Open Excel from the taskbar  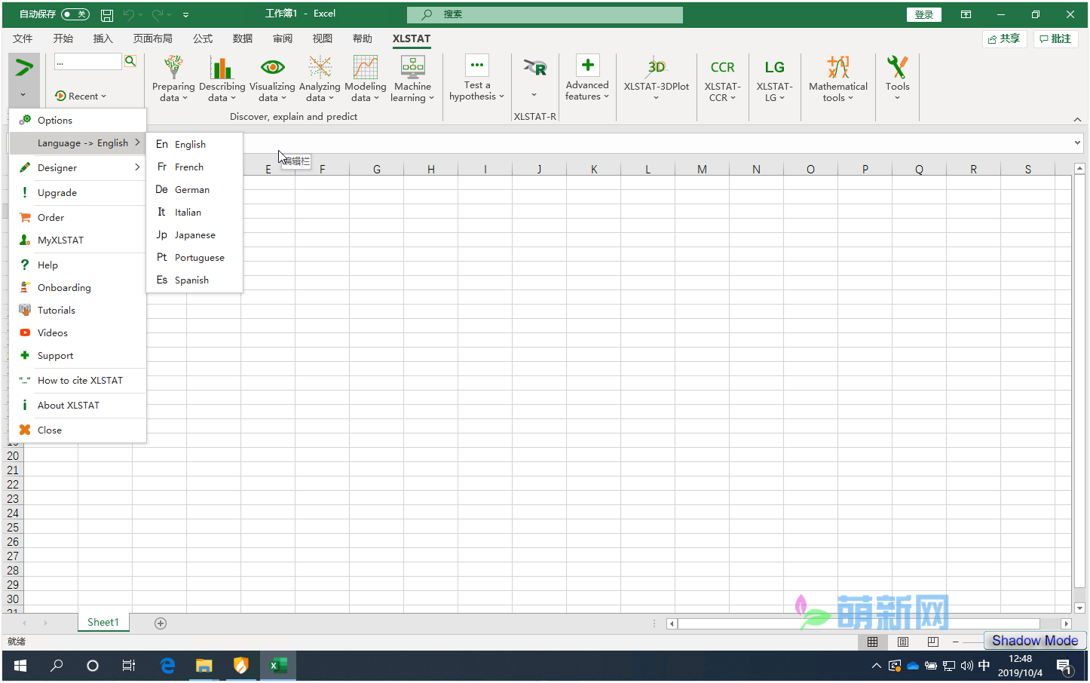coord(278,666)
